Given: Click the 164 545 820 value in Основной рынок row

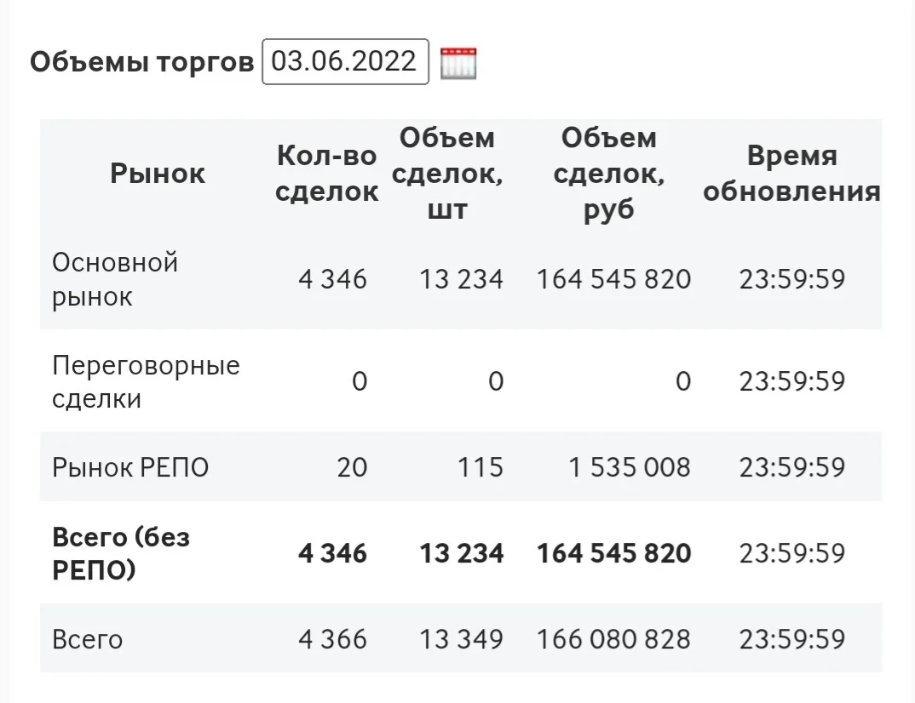Looking at the screenshot, I should click(x=614, y=279).
